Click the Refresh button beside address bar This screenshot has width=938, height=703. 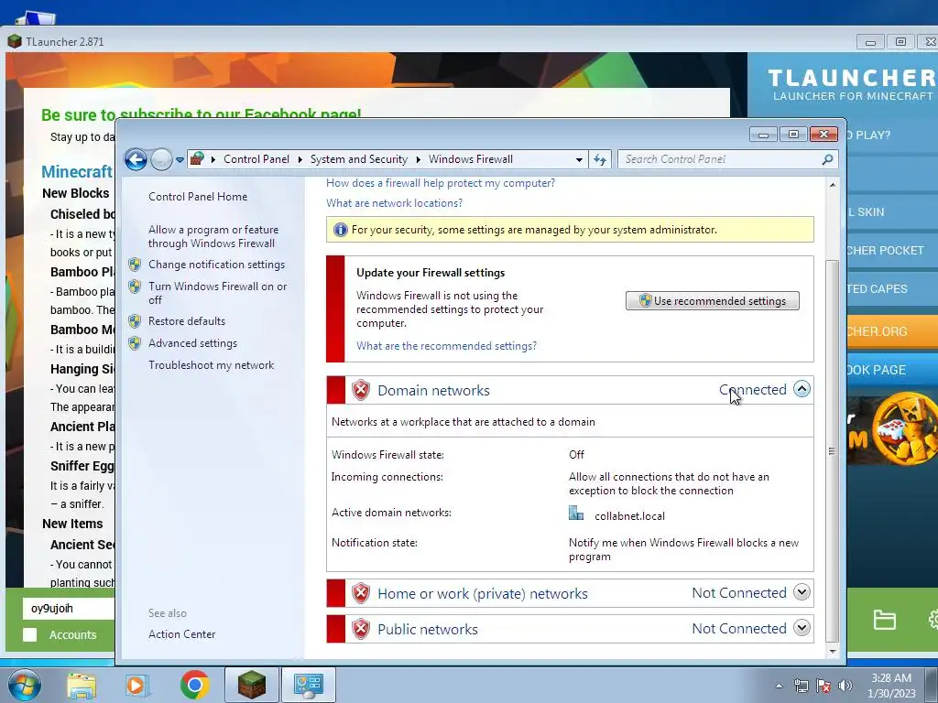point(599,159)
